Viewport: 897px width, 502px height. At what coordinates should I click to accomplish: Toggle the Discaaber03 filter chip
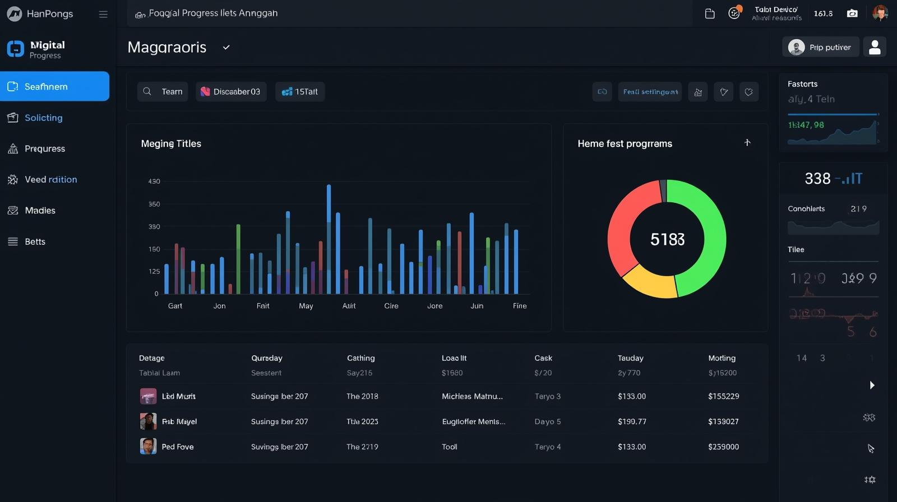(x=231, y=92)
